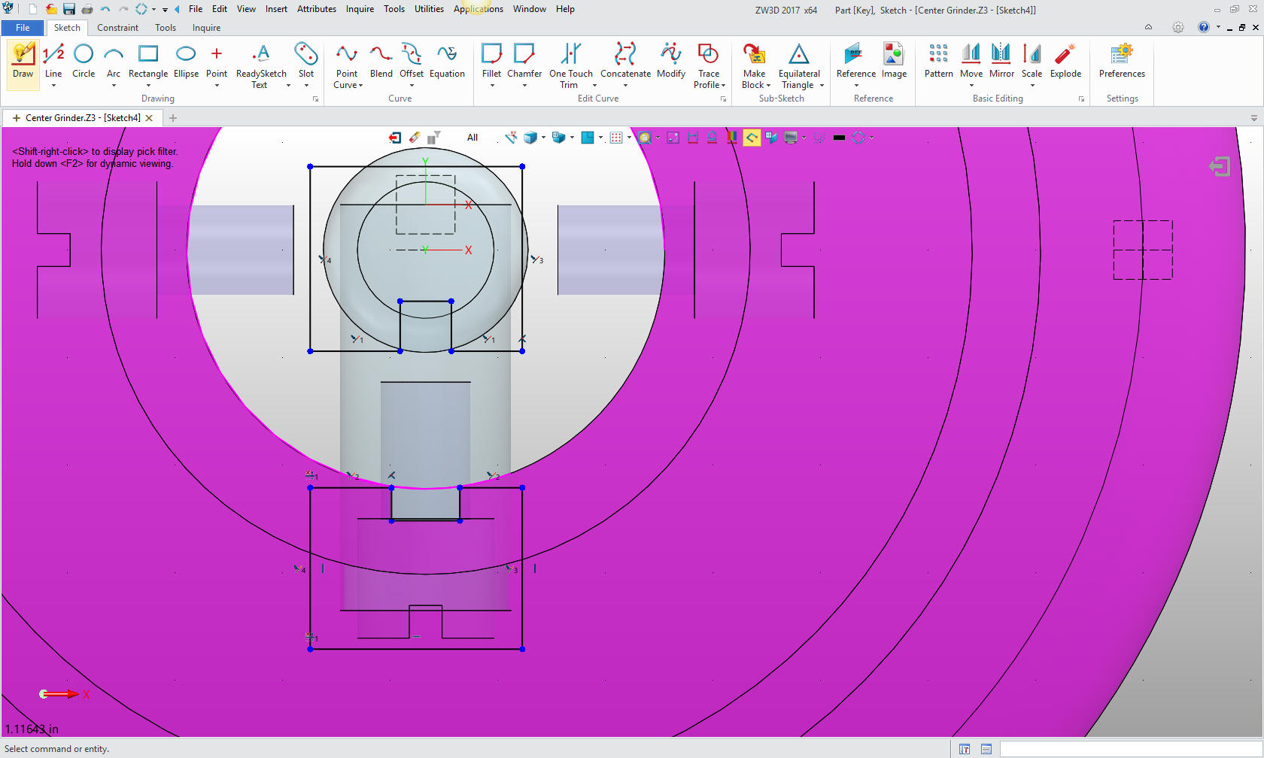Select the Circle tool
Image resolution: width=1264 pixels, height=758 pixels.
point(84,61)
